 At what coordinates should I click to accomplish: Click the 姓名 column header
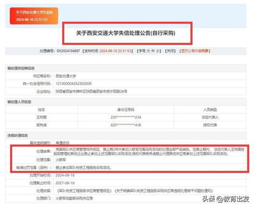click(41, 109)
